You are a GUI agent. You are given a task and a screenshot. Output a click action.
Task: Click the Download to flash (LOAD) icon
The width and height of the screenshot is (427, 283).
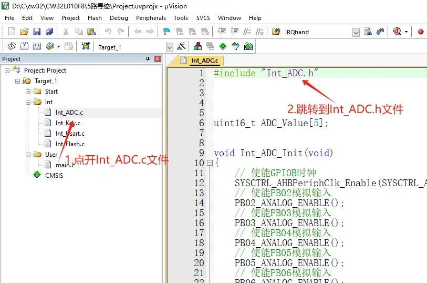86,47
